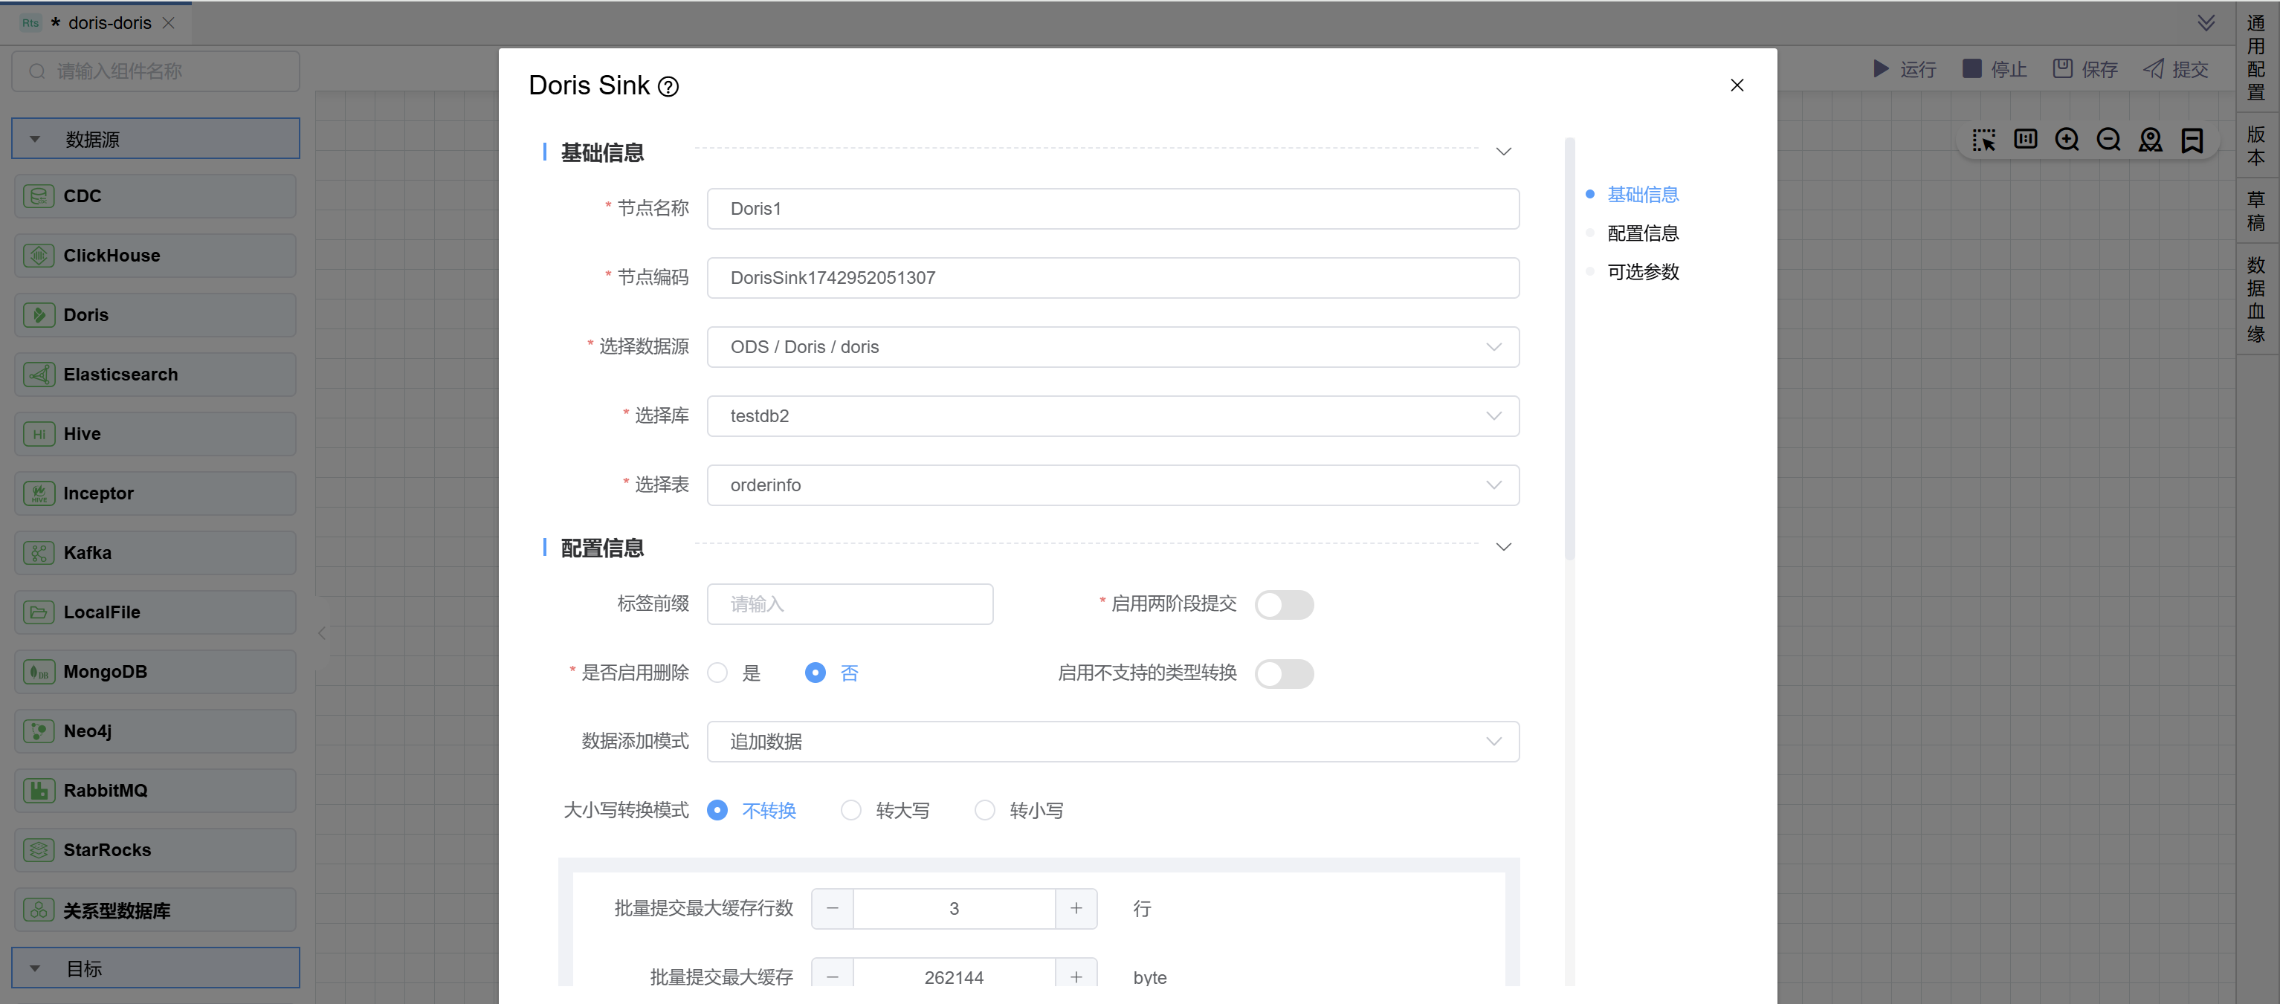
Task: Click the Run (运行) play icon
Action: (1881, 69)
